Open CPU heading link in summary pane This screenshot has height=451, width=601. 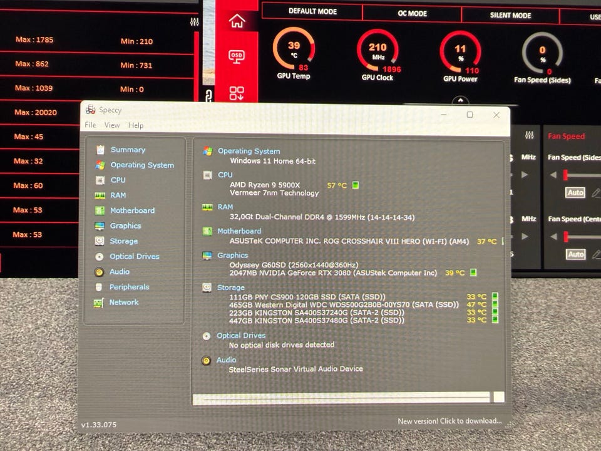(225, 175)
